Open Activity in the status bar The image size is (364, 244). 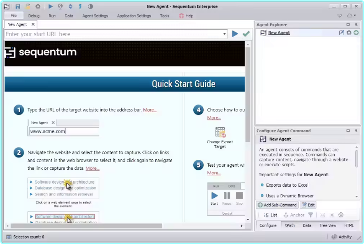coord(342,237)
